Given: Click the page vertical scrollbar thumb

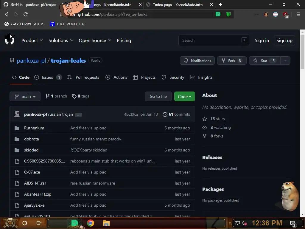Looking at the screenshot, I should pos(302,52).
